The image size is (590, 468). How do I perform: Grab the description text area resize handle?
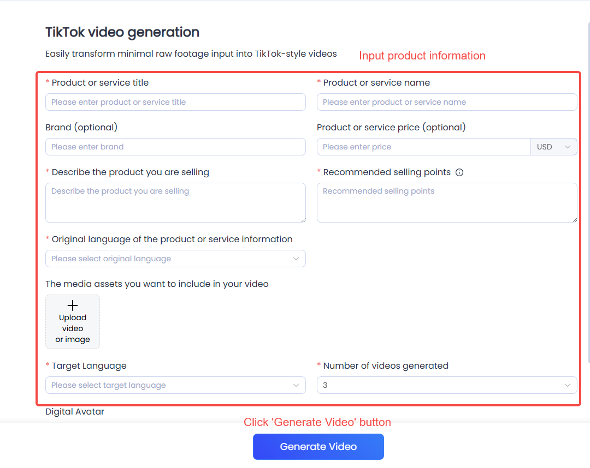tap(303, 219)
